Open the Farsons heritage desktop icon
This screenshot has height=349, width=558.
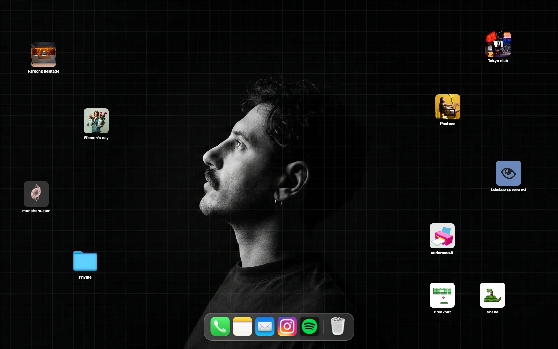pyautogui.click(x=44, y=54)
